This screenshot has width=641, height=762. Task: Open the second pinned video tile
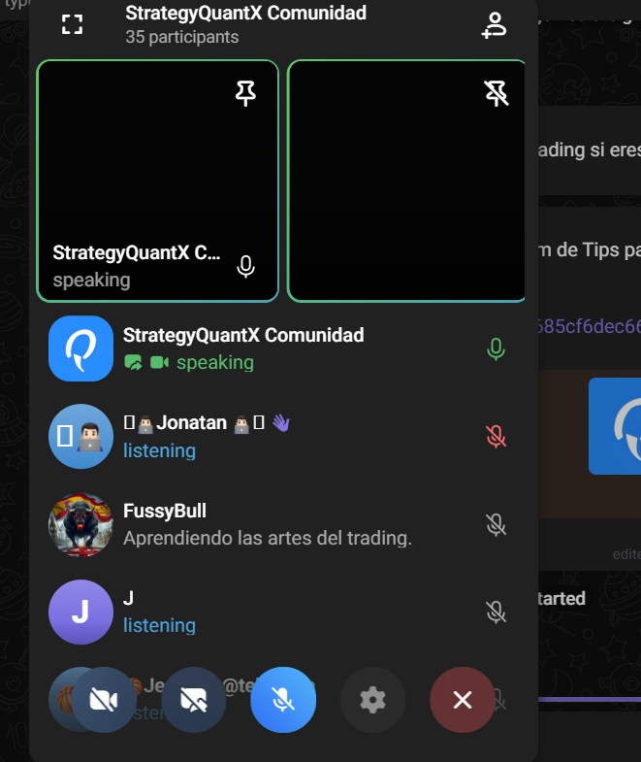click(406, 181)
